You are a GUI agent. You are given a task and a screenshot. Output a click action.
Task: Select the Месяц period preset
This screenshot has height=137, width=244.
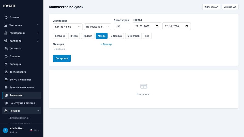(102, 36)
